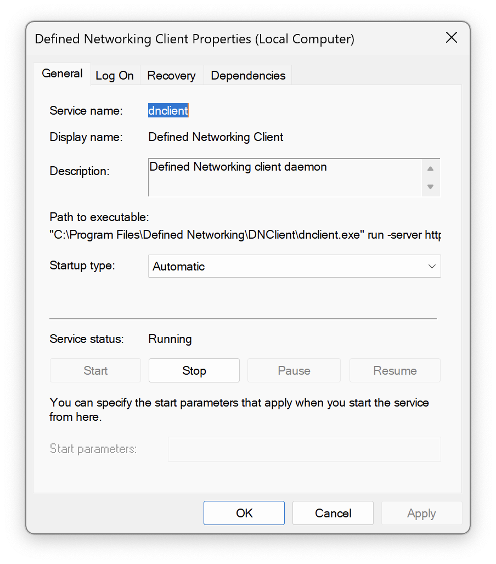
Task: Select the General tab
Action: (x=62, y=73)
